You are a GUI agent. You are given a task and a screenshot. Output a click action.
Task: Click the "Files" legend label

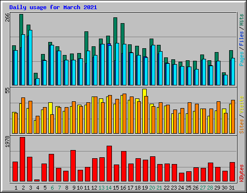point(242,39)
